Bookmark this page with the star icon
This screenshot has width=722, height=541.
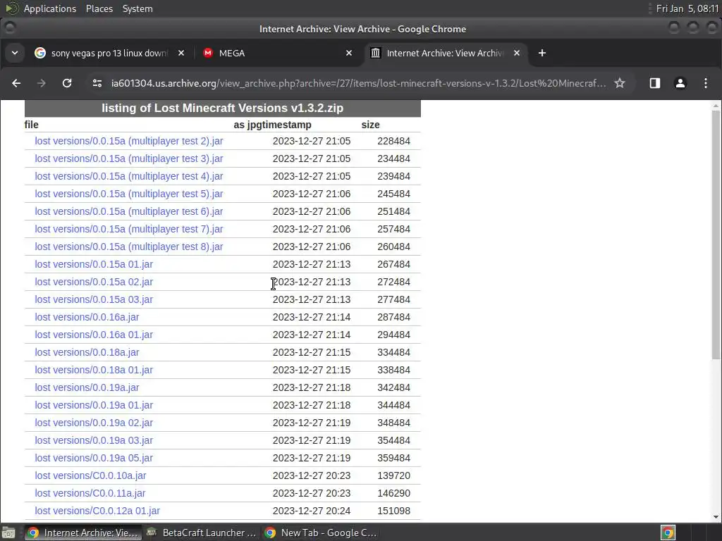point(620,83)
